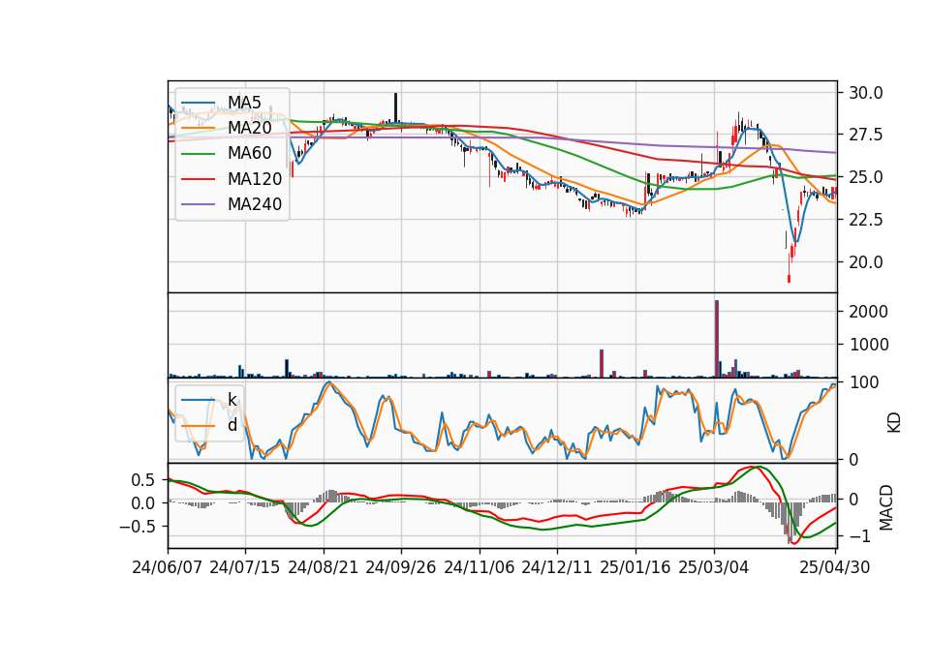This screenshot has width=930, height=668.
Task: Click the MA5 legend label
Action: pyautogui.click(x=244, y=103)
